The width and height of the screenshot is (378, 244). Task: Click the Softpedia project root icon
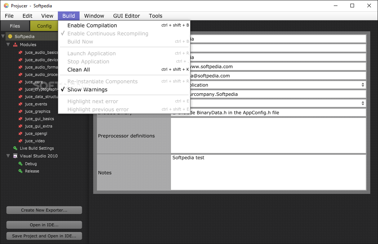coord(10,36)
